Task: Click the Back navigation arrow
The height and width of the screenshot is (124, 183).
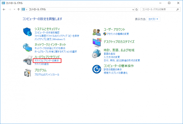Action: (4, 9)
